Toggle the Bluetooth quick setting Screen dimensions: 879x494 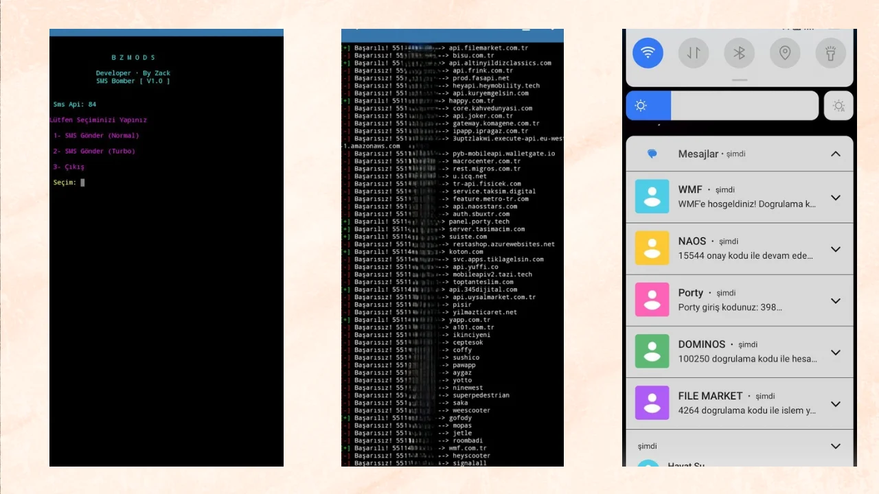(x=740, y=53)
